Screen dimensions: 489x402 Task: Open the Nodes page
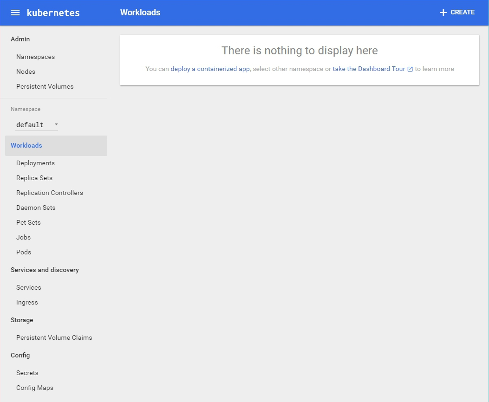[x=26, y=71]
